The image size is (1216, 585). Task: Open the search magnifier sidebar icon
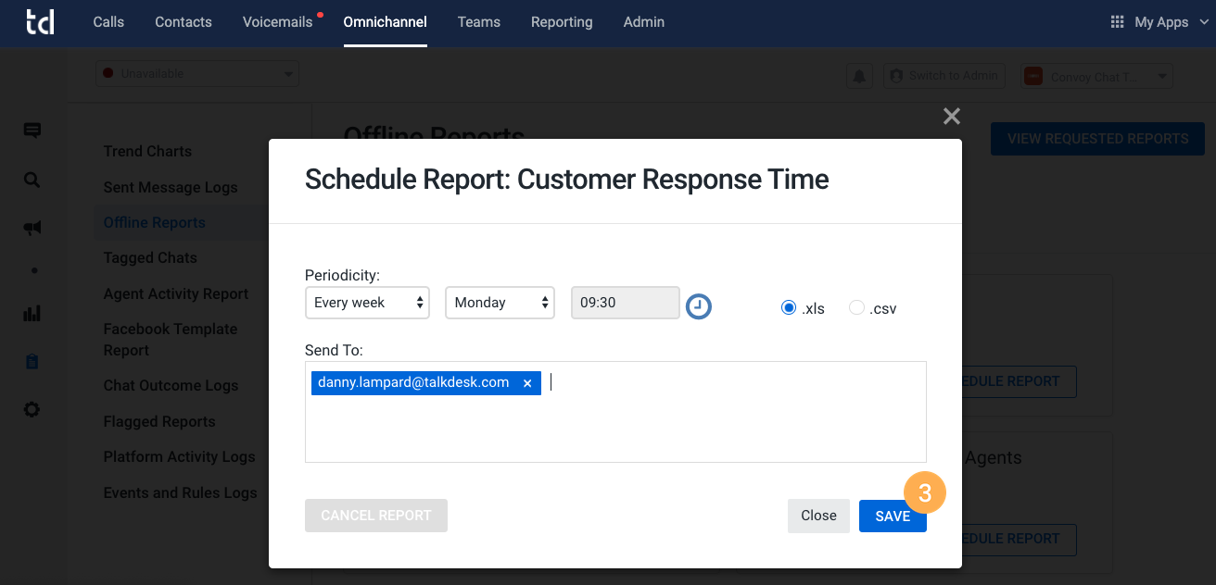[x=32, y=180]
